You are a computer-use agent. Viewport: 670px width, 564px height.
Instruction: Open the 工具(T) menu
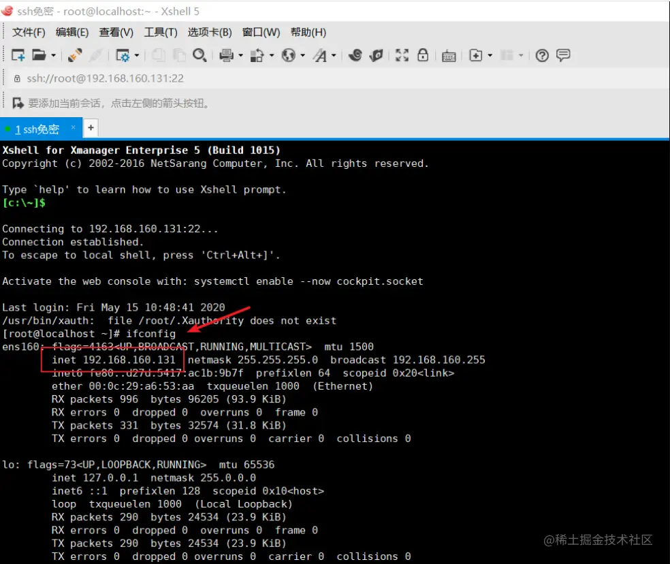point(161,33)
